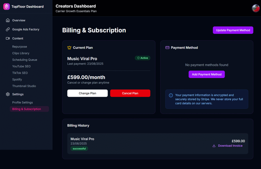Click the download icon next to invoice
Image resolution: width=261 pixels, height=169 pixels.
click(x=214, y=146)
